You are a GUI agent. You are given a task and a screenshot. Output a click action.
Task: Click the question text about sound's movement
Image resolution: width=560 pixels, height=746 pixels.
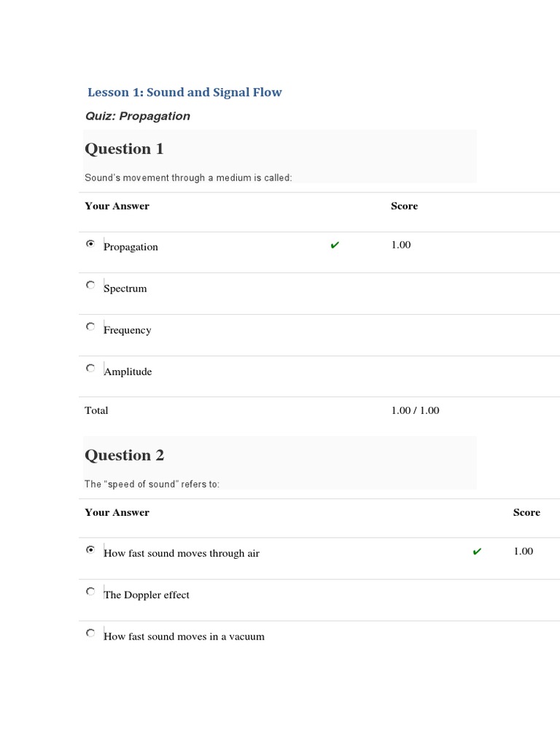(x=188, y=178)
